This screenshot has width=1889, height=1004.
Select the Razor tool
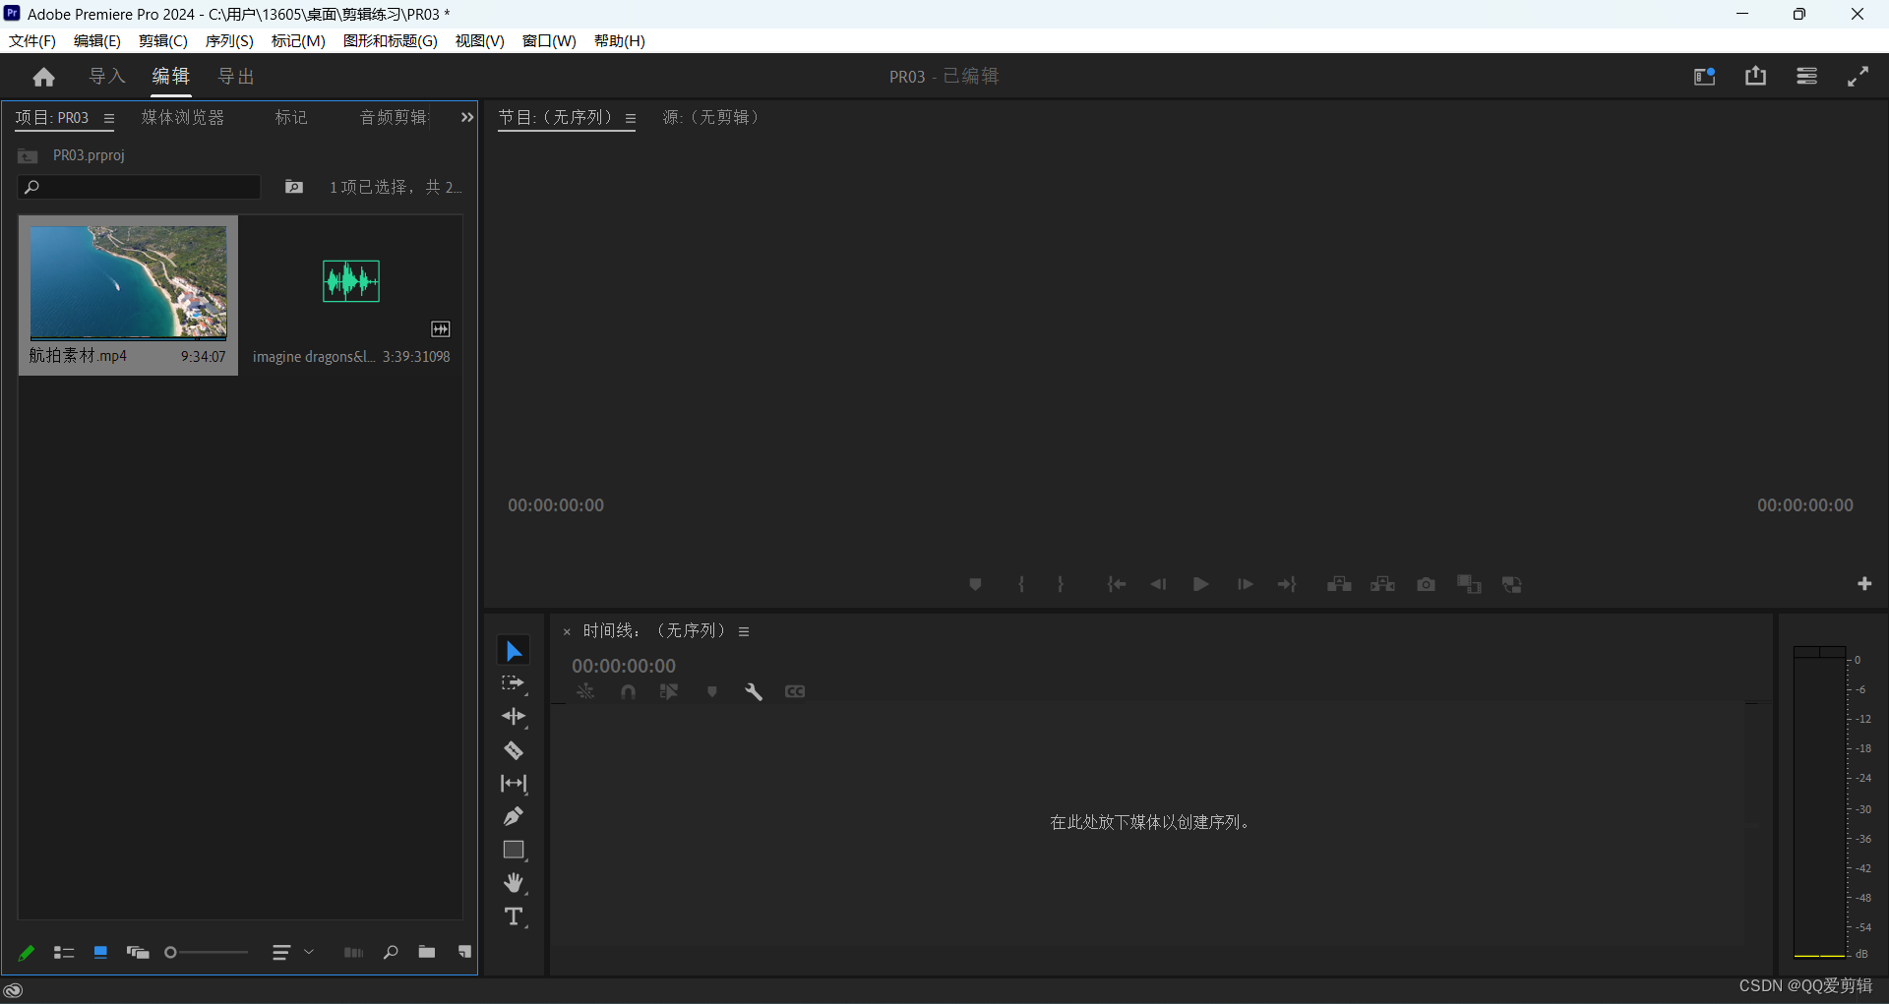click(514, 750)
